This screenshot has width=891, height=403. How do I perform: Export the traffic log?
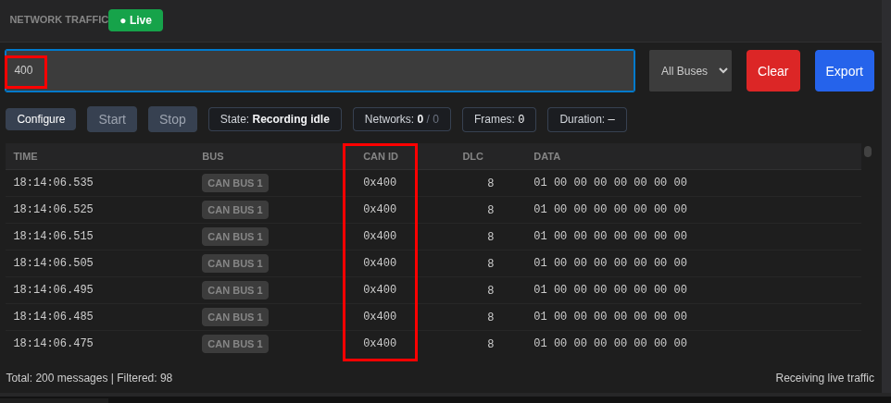pos(845,71)
